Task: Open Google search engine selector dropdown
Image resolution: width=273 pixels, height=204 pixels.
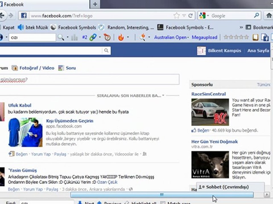Action: tap(208, 16)
